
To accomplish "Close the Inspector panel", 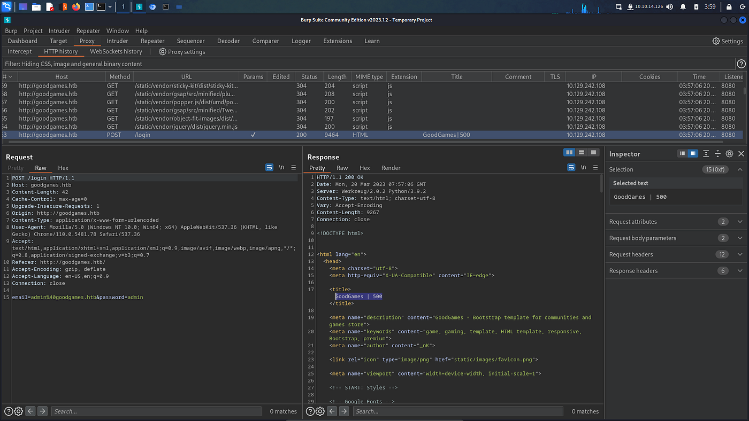I will [741, 154].
